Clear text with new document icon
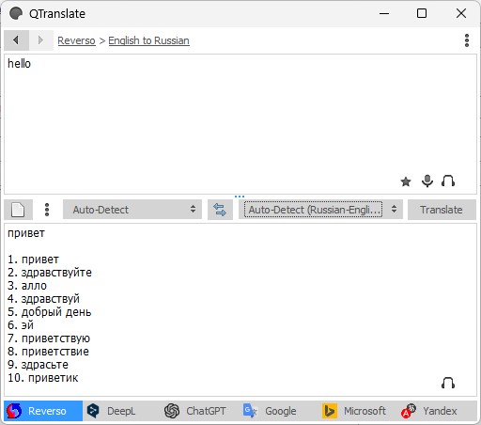This screenshot has height=425, width=481. coord(18,210)
